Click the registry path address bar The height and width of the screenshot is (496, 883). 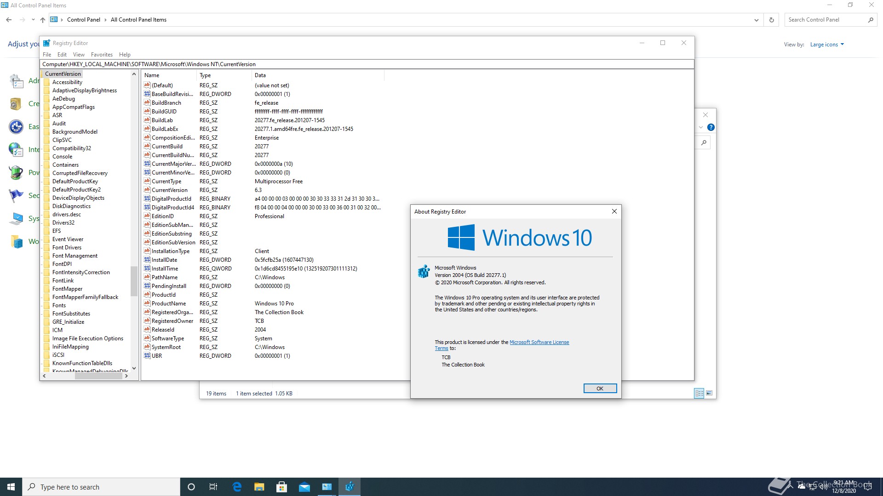[367, 64]
